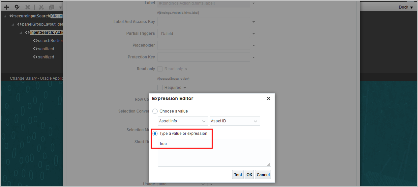Click the Test button
418x187 pixels.
238,175
